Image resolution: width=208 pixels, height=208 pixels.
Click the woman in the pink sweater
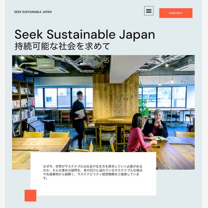coord(140,133)
